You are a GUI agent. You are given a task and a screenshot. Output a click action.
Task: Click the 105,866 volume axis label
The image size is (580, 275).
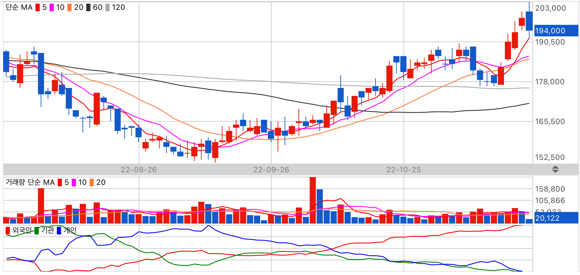(x=550, y=201)
